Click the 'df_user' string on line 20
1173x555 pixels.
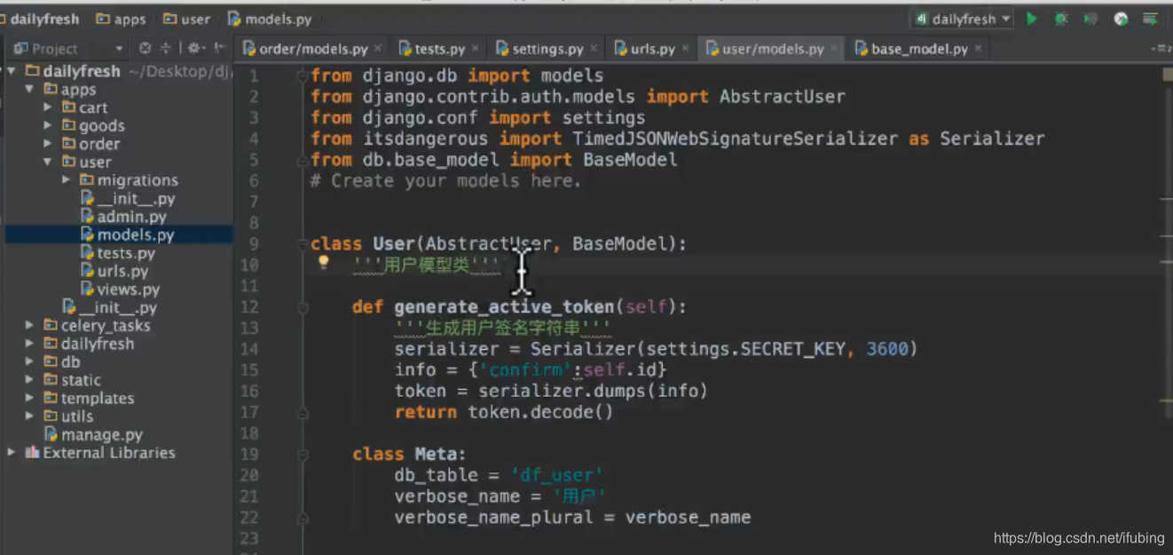click(556, 475)
